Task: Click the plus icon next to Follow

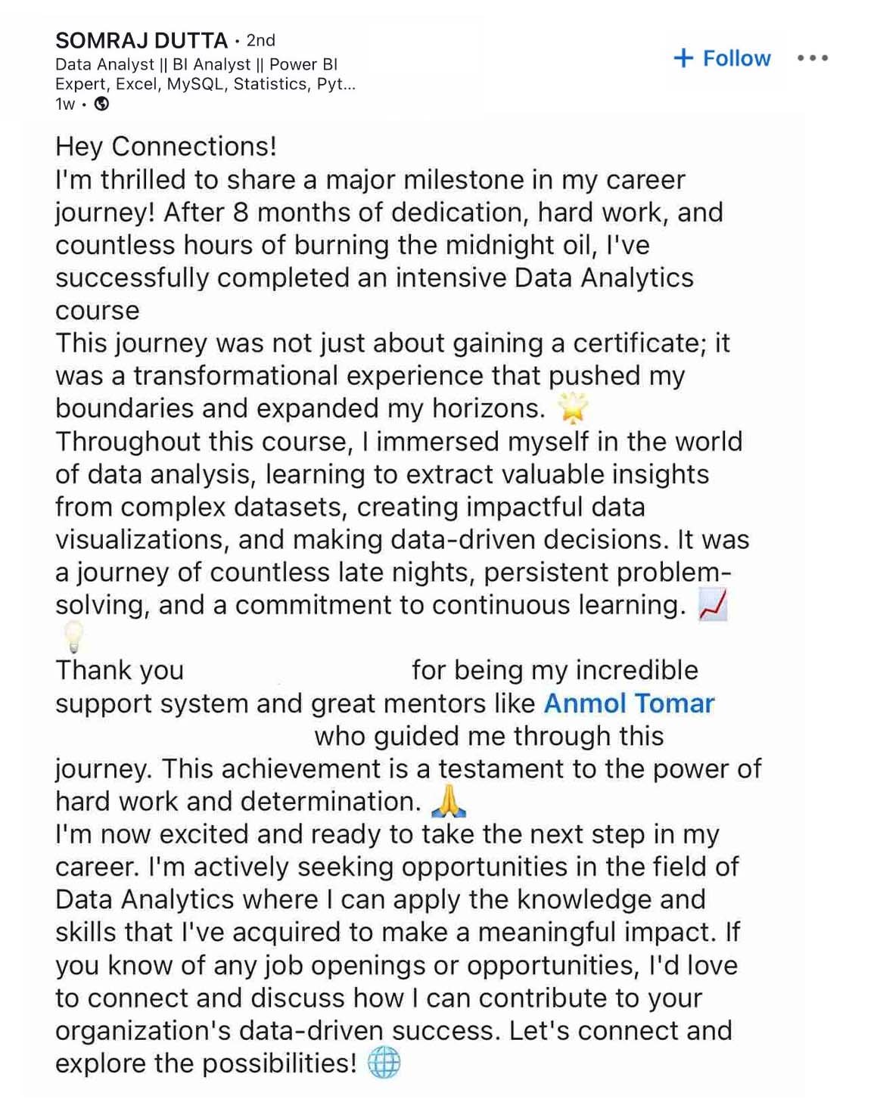Action: 685,57
